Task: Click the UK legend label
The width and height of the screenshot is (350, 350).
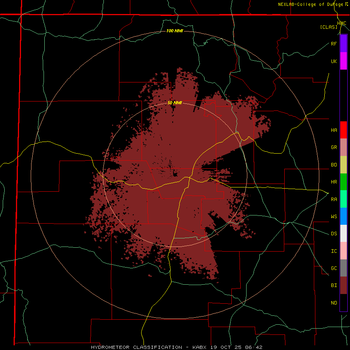Action: [x=334, y=61]
